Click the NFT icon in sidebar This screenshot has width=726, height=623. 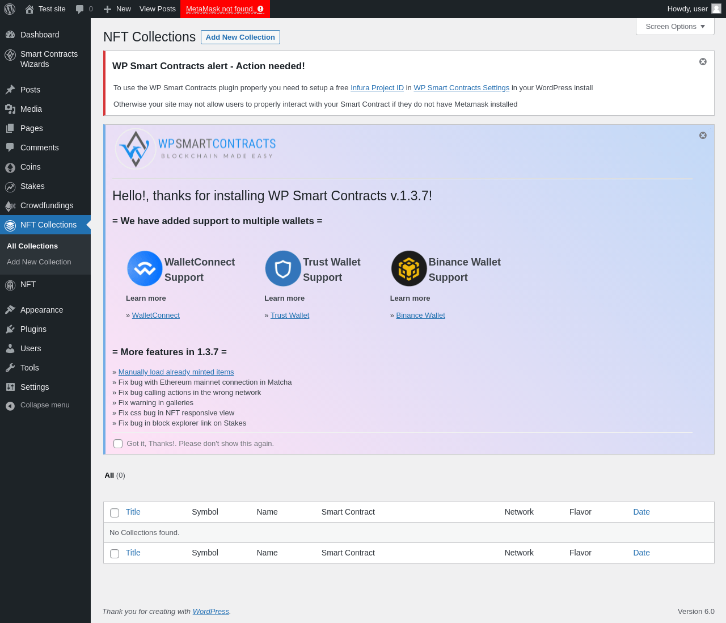10,285
